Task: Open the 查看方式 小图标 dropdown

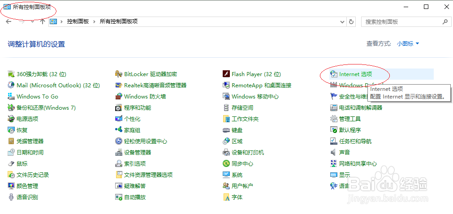Action: coord(408,43)
